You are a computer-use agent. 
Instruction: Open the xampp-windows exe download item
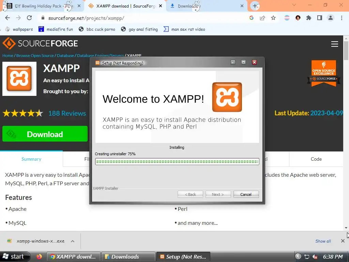click(37, 241)
